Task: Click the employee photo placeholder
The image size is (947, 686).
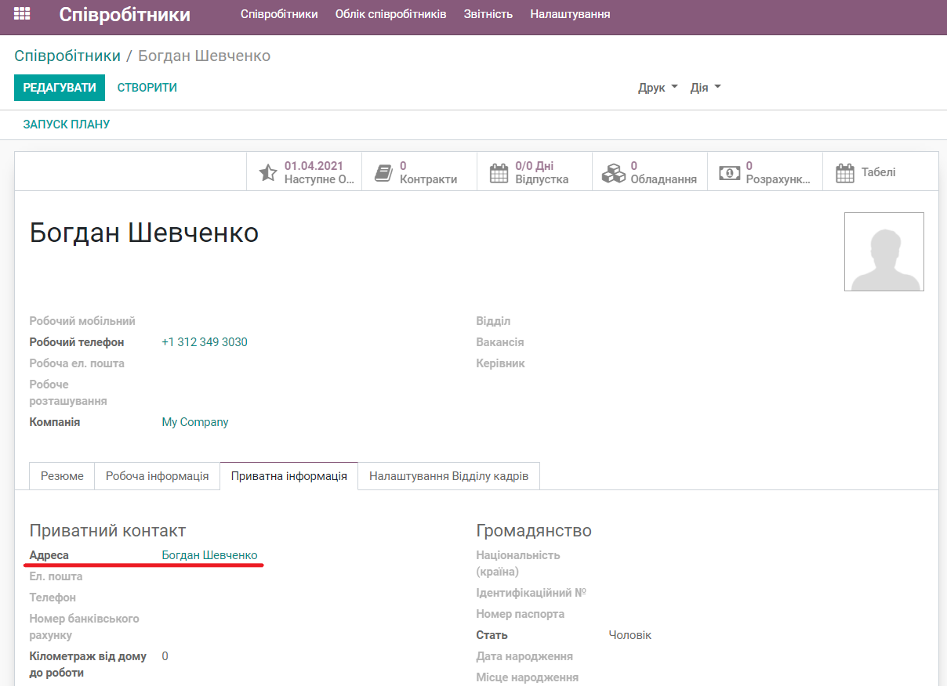Action: coord(884,251)
